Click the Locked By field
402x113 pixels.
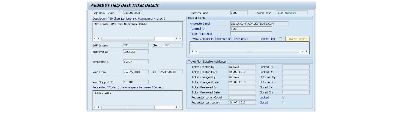(296, 67)
